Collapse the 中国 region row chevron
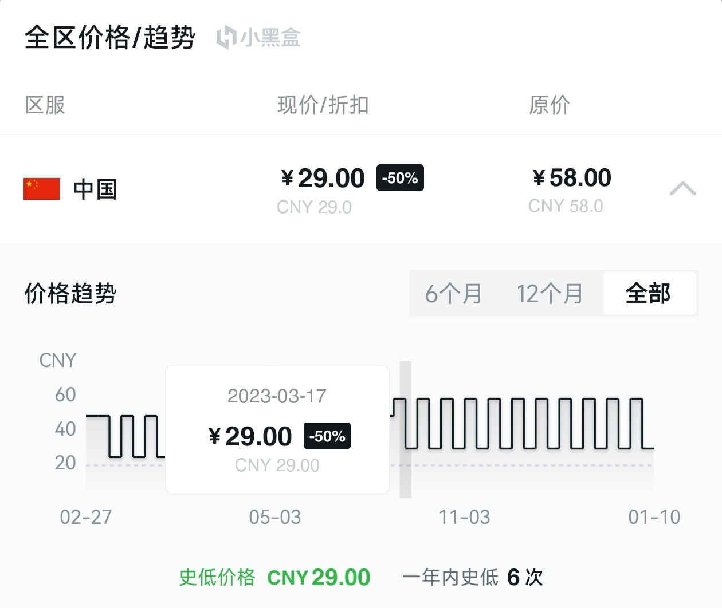 682,188
